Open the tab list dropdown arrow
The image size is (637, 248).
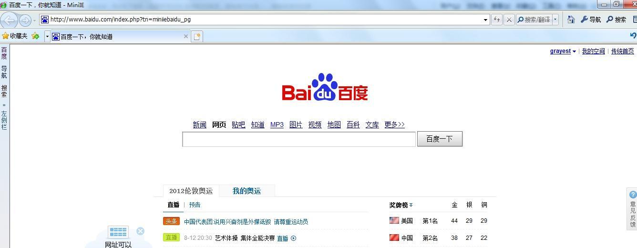click(x=47, y=36)
